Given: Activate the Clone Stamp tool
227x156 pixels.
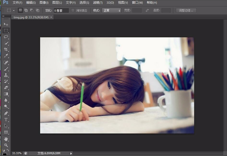Looking at the screenshot, I should 6,75.
